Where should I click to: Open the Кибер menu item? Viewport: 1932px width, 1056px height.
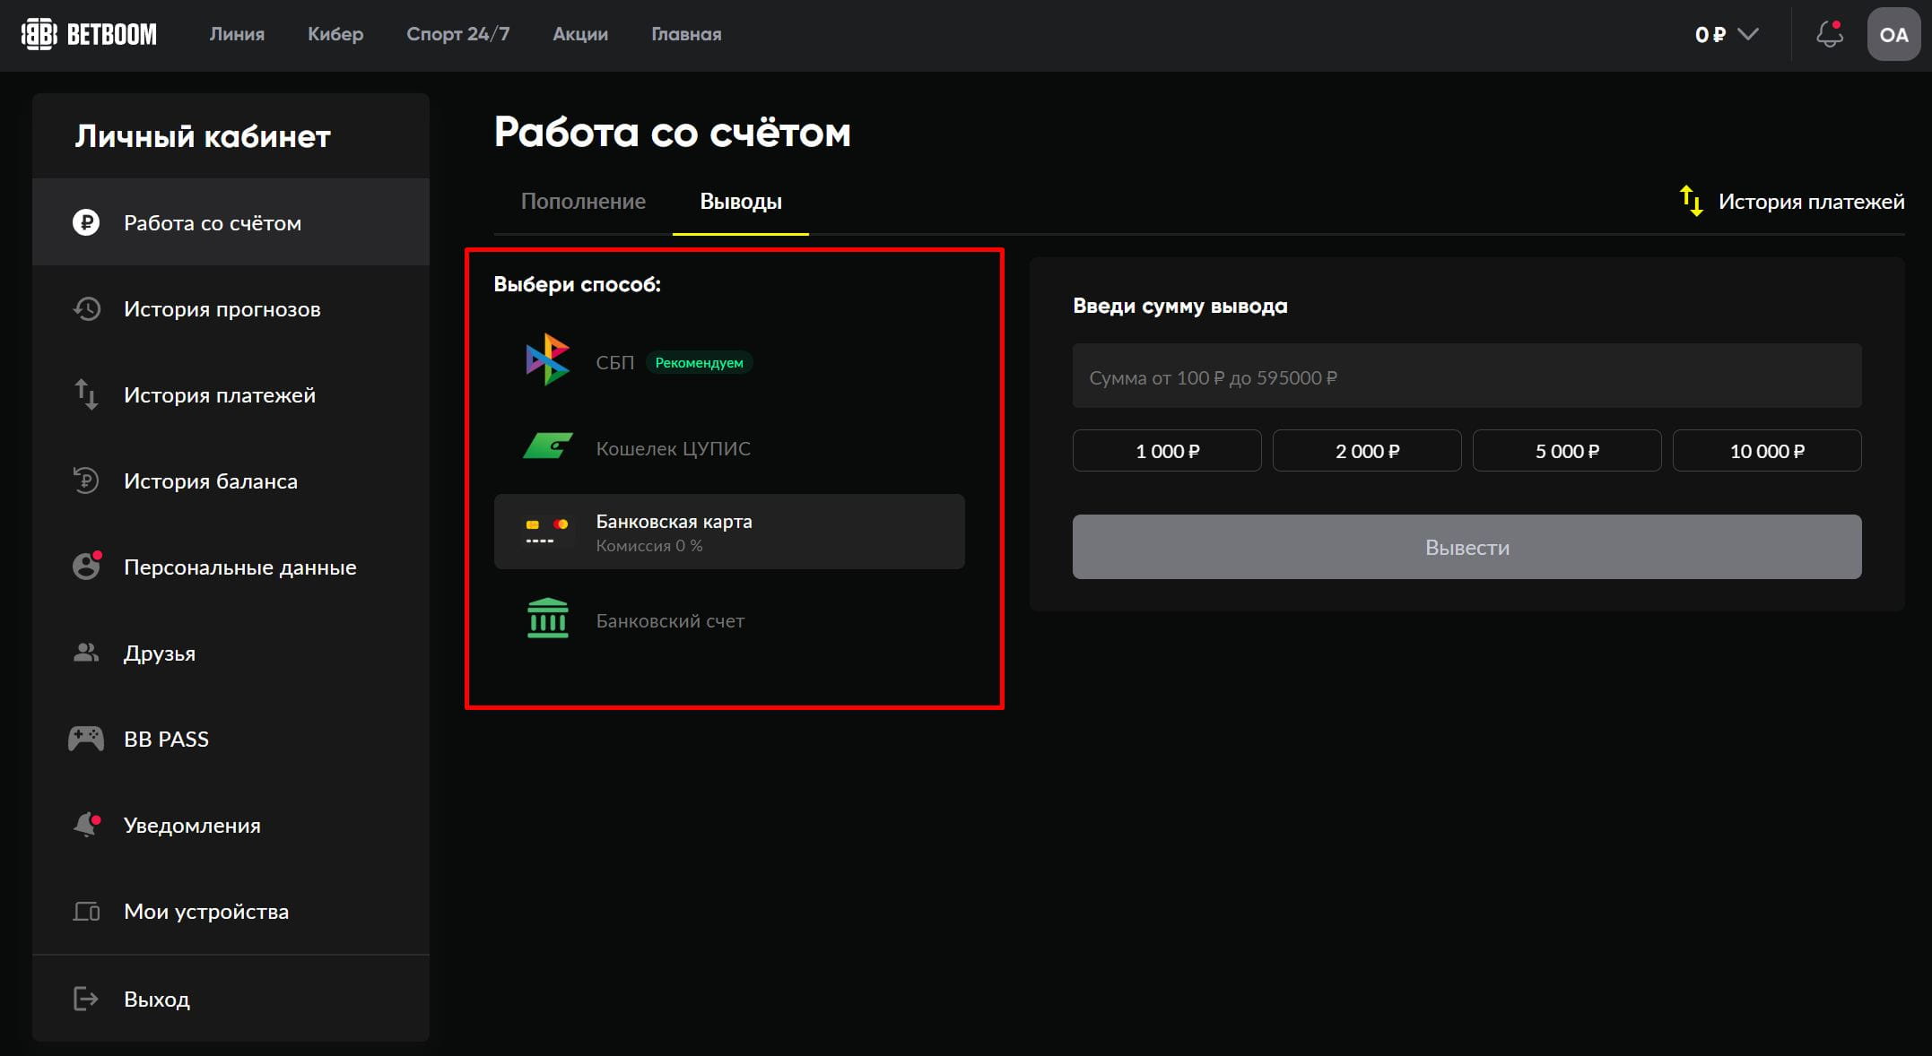[x=335, y=34]
